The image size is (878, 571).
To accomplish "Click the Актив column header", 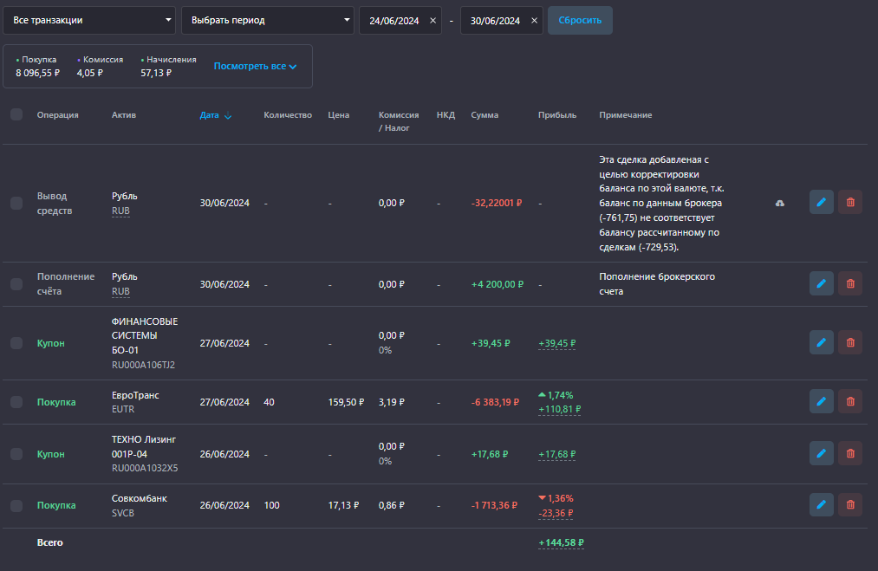I will (x=124, y=114).
